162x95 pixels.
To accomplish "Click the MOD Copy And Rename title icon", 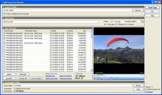I will click(x=2, y=2).
